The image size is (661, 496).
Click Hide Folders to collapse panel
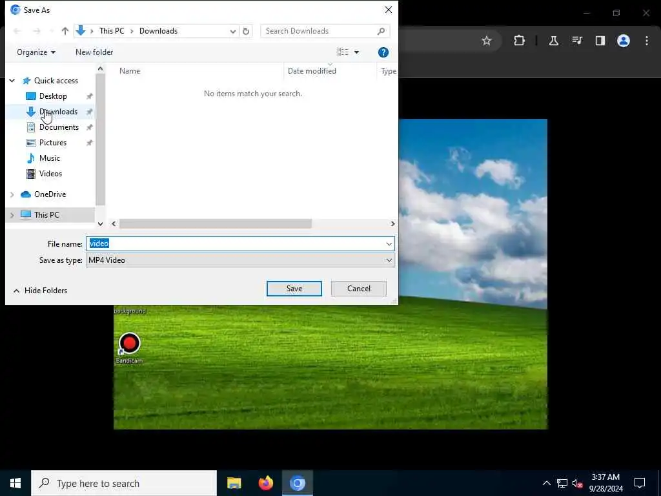[x=40, y=291]
